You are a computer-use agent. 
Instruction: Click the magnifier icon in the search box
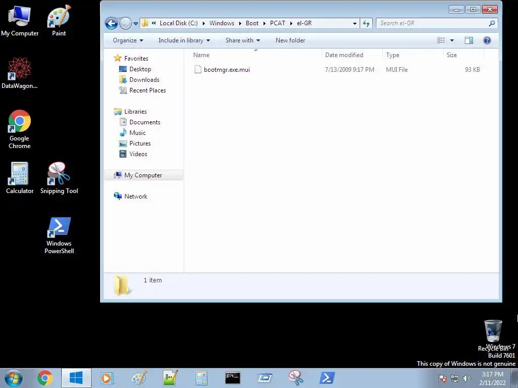(x=492, y=23)
